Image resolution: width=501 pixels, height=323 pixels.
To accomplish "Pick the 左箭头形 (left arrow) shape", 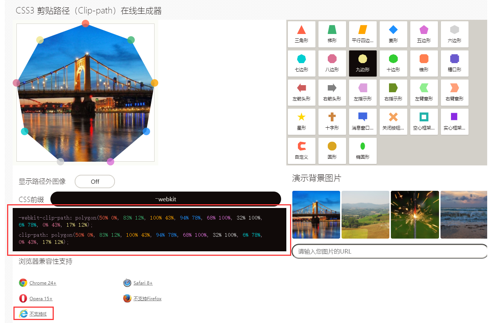I will coord(301,92).
